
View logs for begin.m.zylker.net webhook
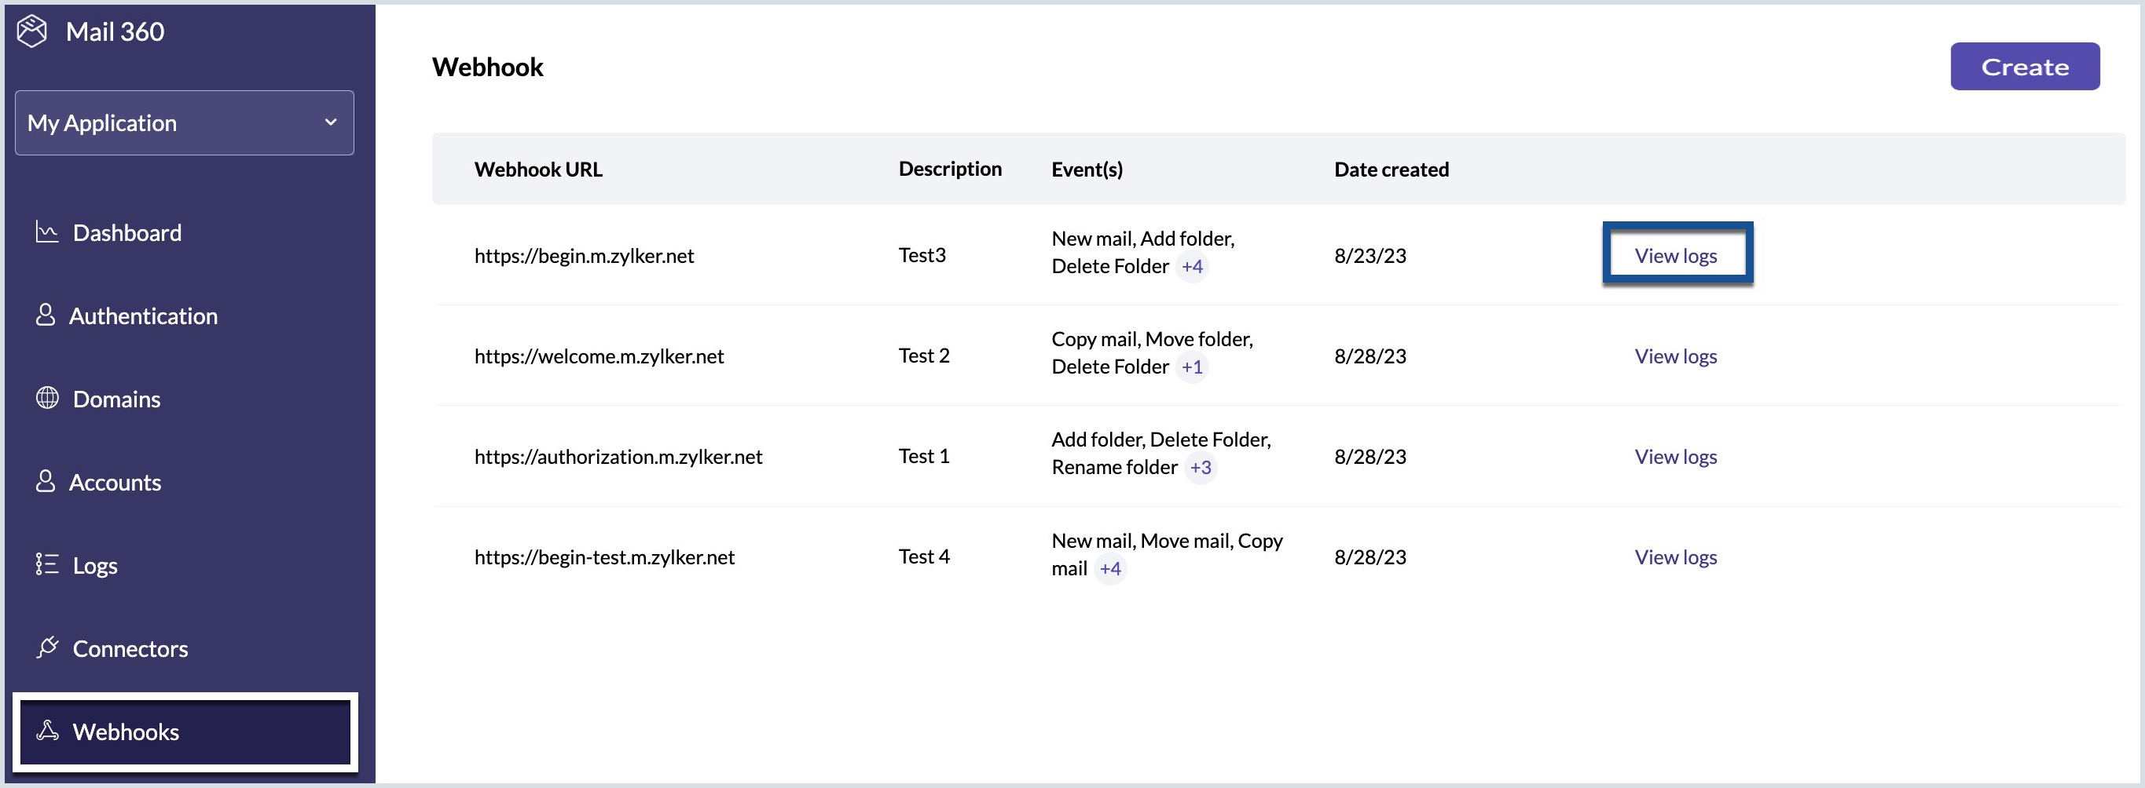pos(1675,255)
